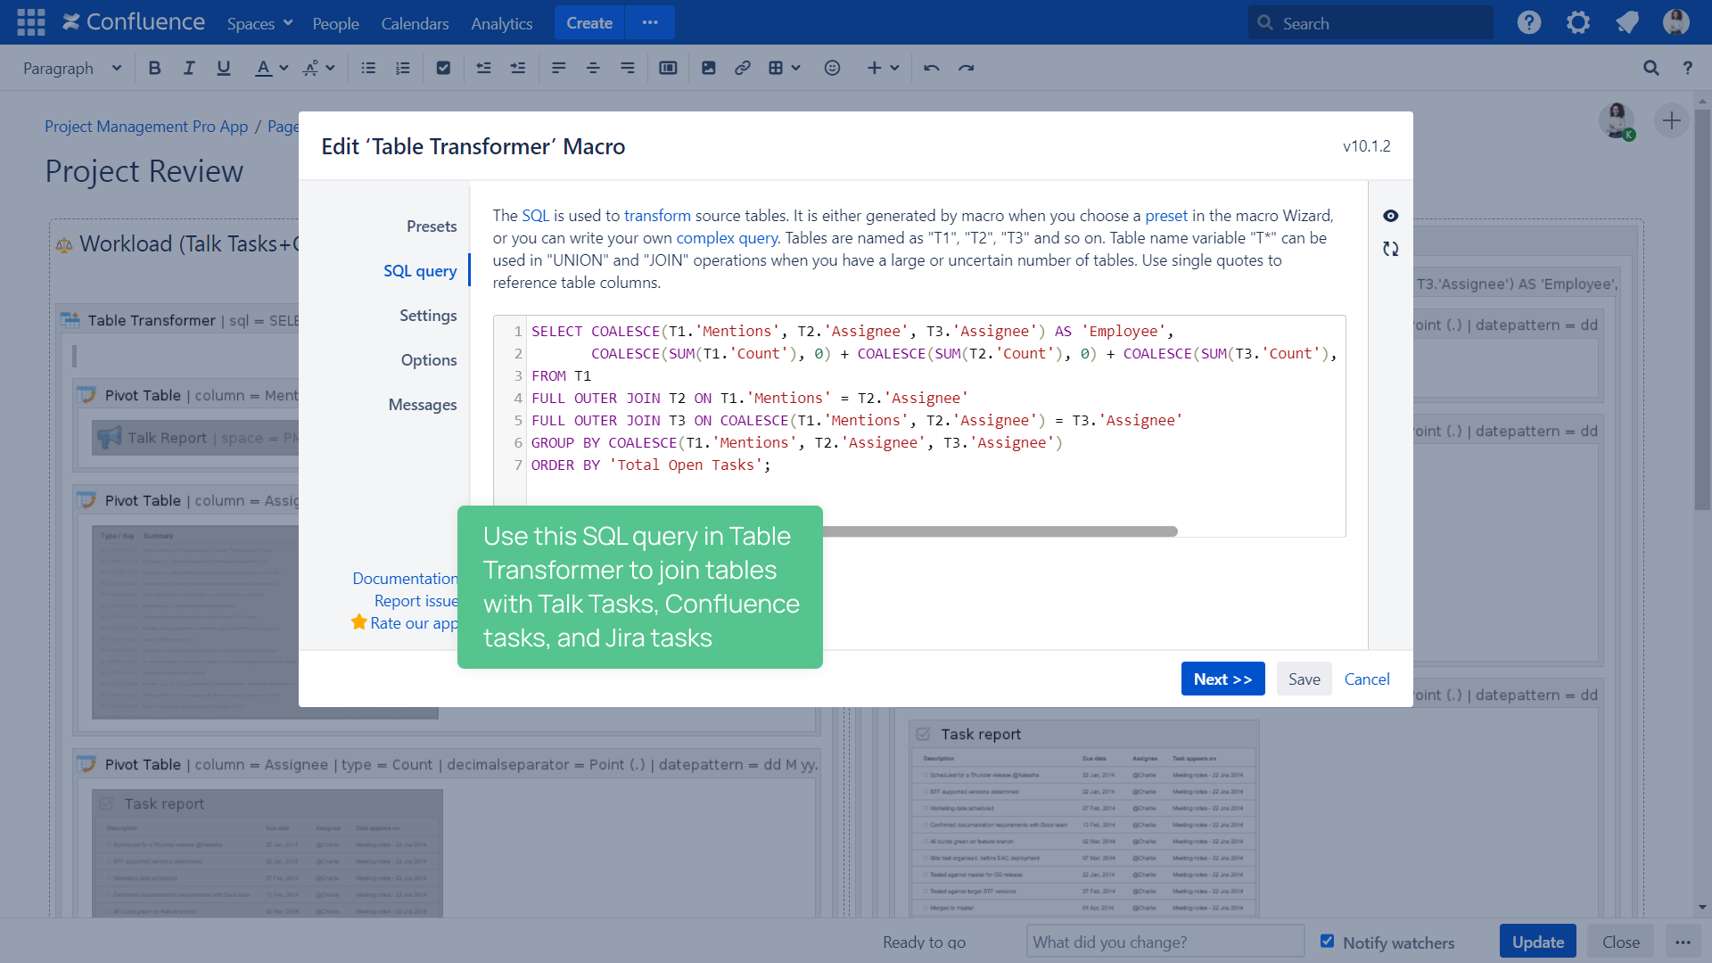The height and width of the screenshot is (963, 1712).
Task: Center align the text
Action: (x=593, y=68)
